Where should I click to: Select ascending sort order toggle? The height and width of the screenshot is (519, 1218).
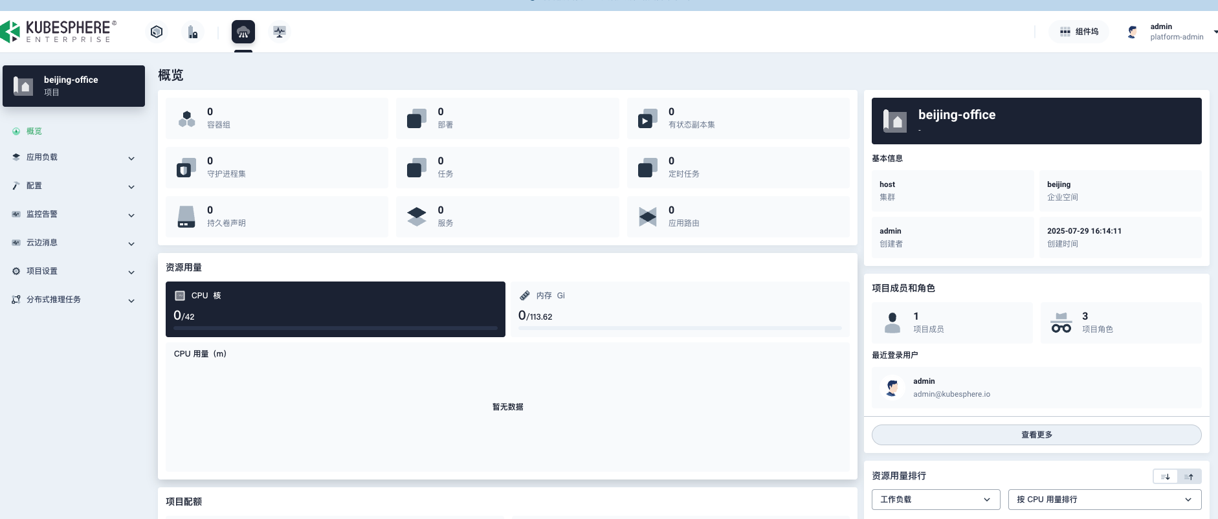[x=1189, y=476]
